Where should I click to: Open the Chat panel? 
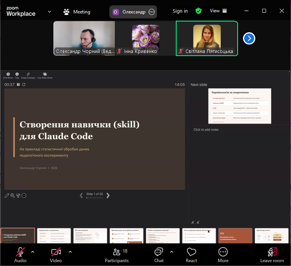pyautogui.click(x=159, y=255)
